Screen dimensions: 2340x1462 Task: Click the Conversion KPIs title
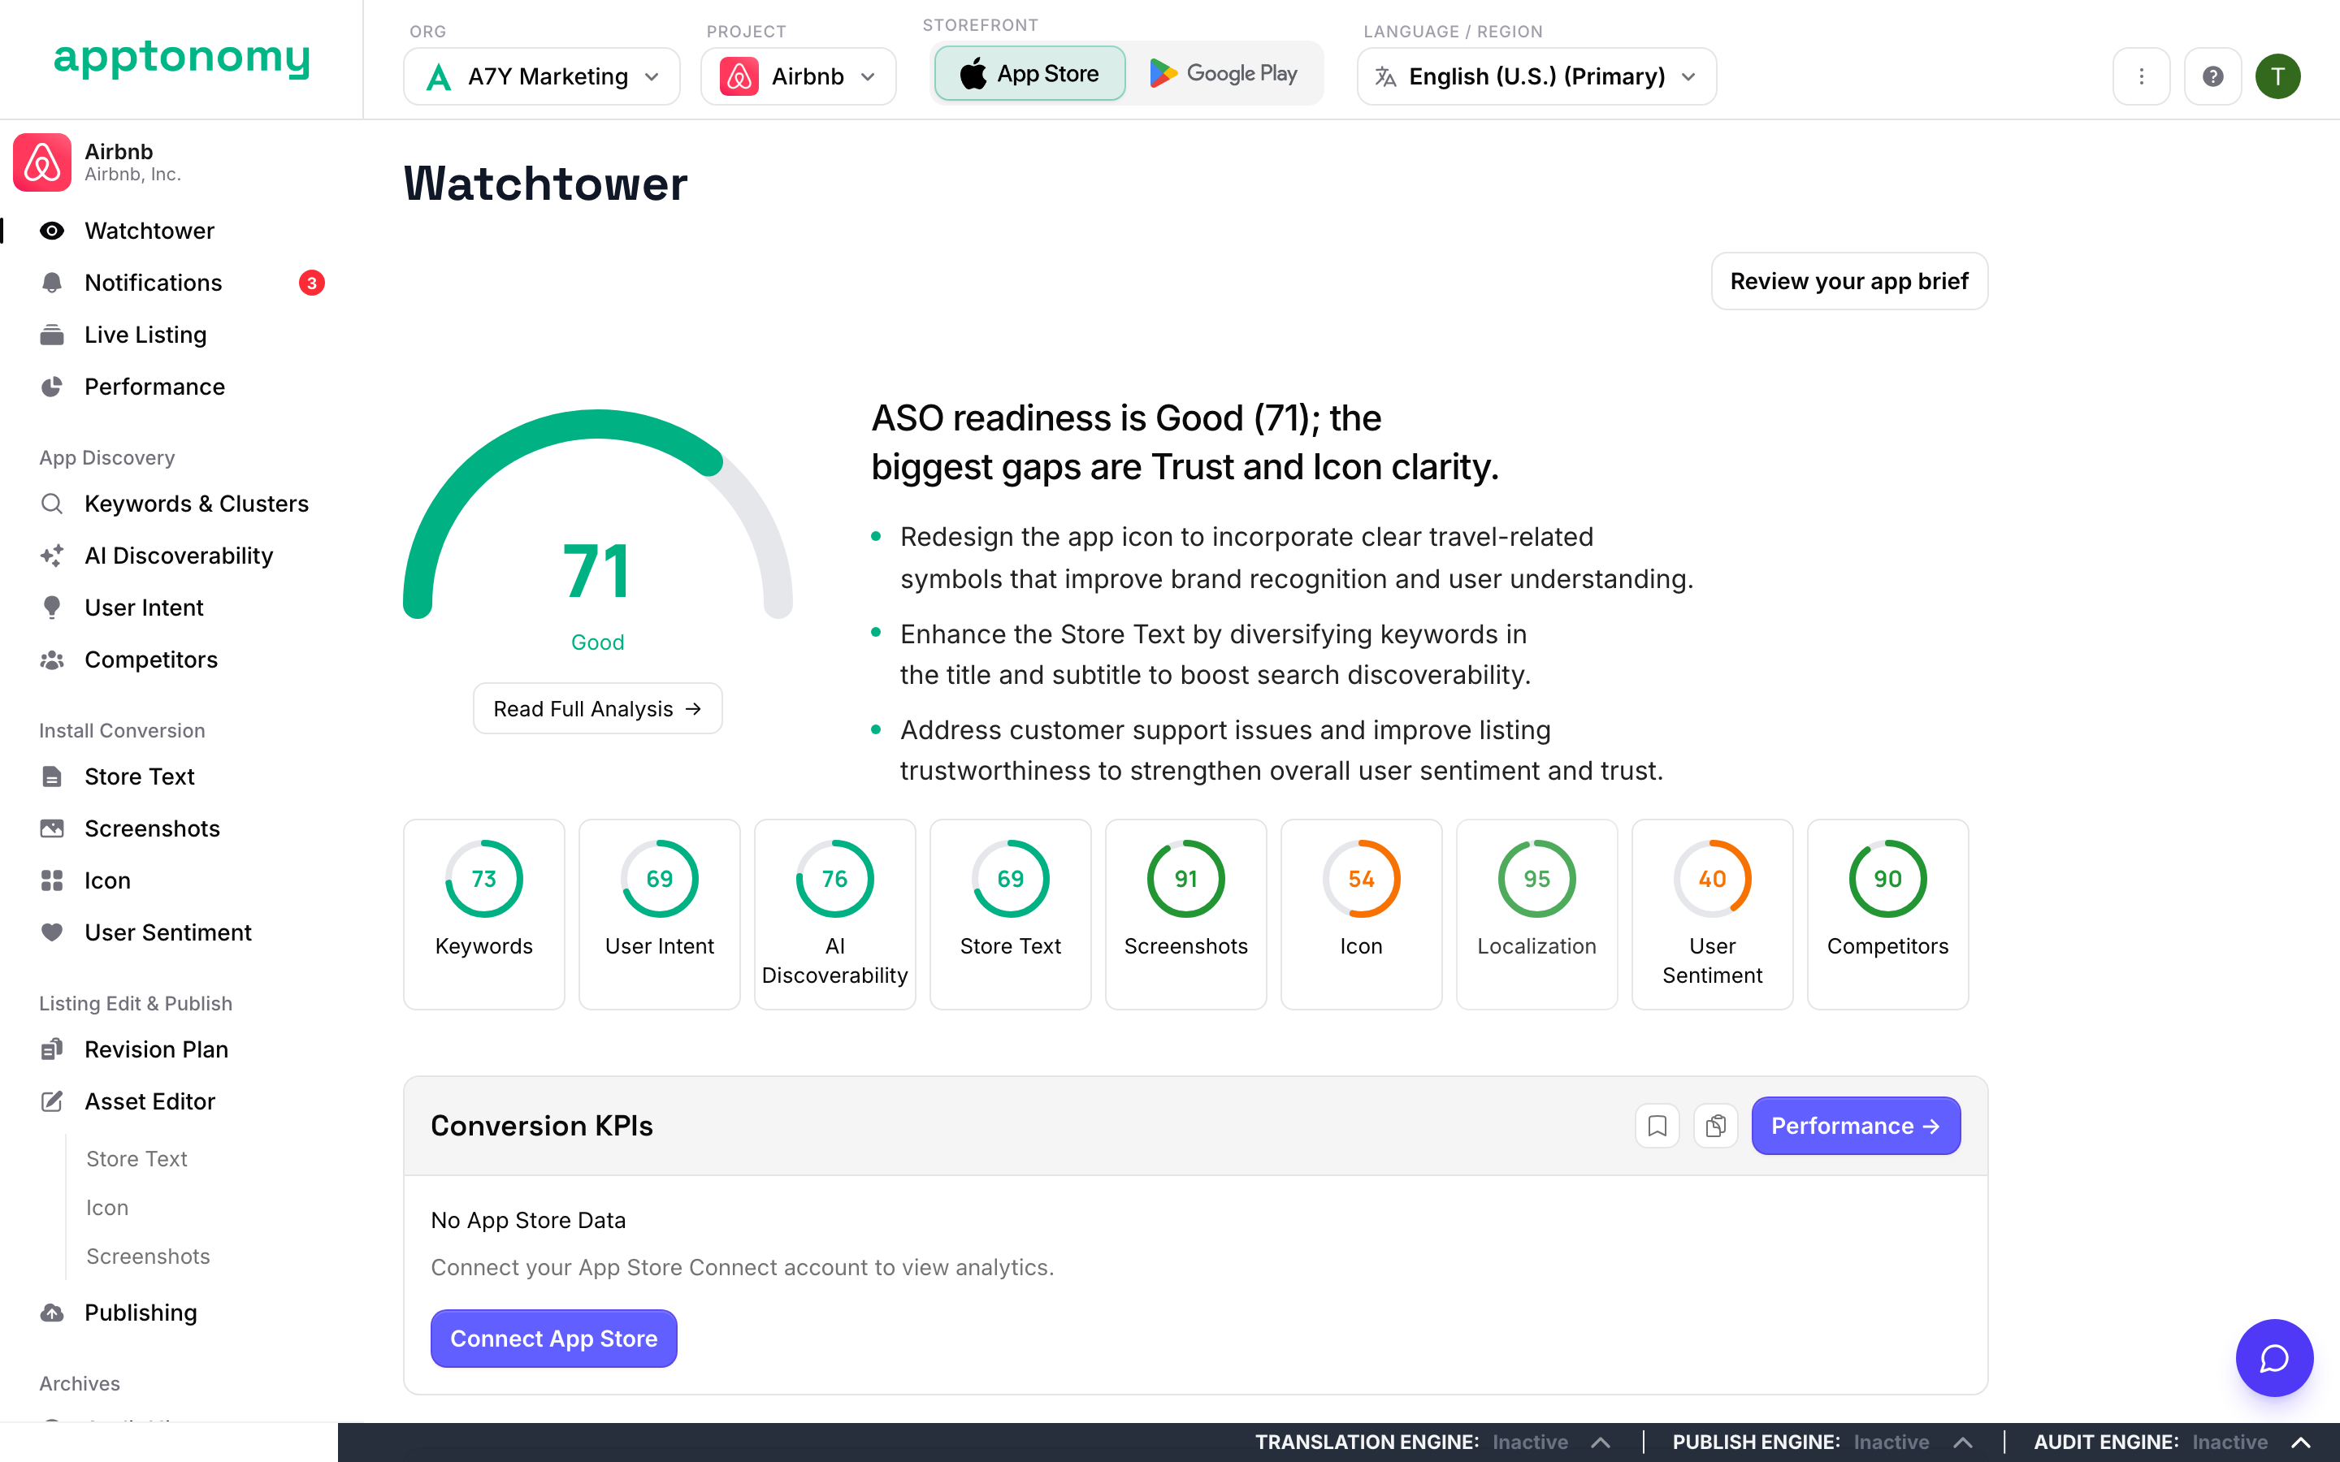tap(541, 1126)
